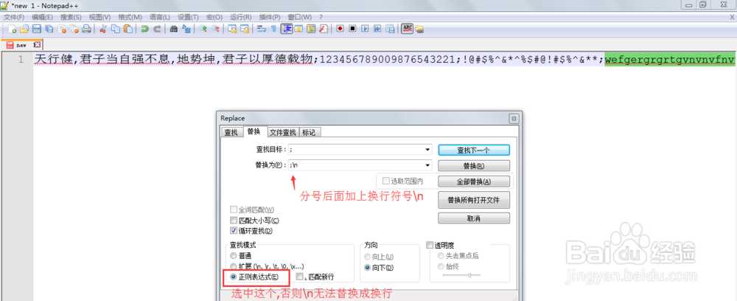Open the 文件(F) menu
Screen dimensions: 737x301
point(14,17)
